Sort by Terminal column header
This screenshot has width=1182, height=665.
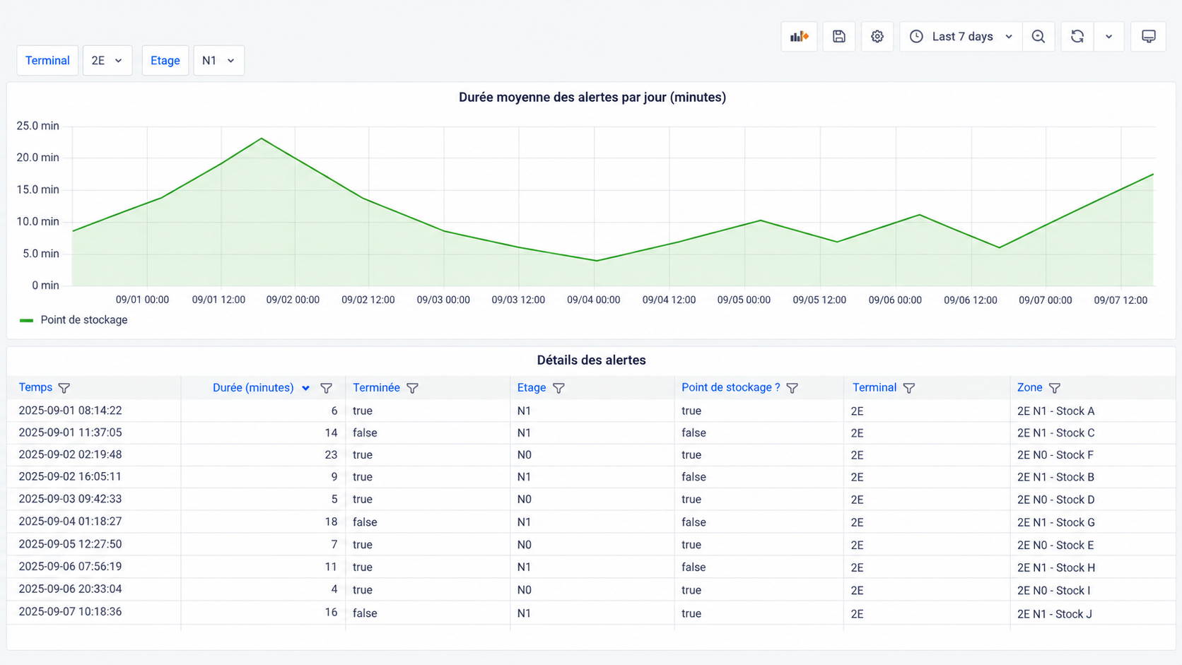(x=874, y=388)
